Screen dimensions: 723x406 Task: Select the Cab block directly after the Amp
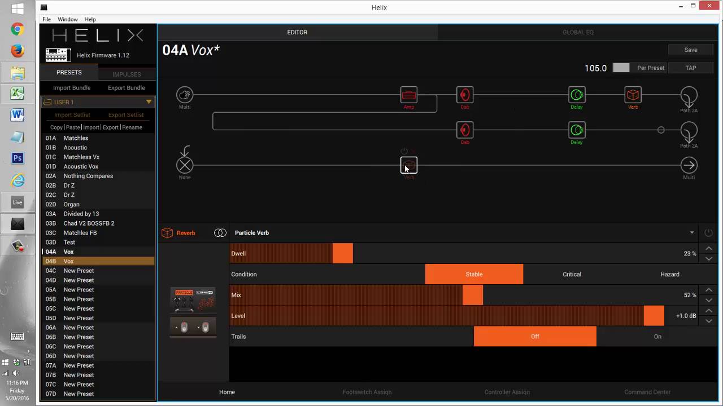pos(464,95)
